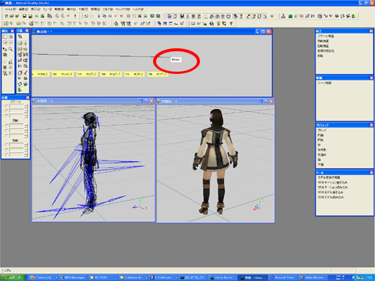Click the open folder icon in the toolbar
The width and height of the screenshot is (375, 281).
click(12, 16)
